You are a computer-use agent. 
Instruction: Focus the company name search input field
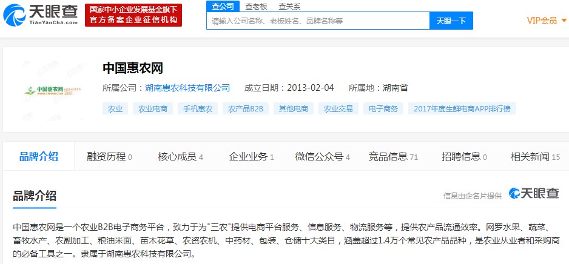(318, 21)
